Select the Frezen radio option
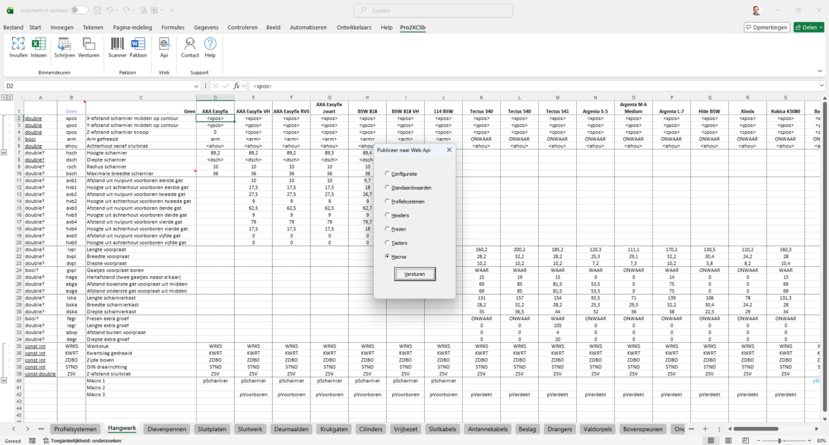The width and height of the screenshot is (829, 445). tap(387, 228)
